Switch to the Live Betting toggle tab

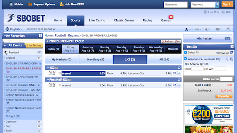[34, 45]
